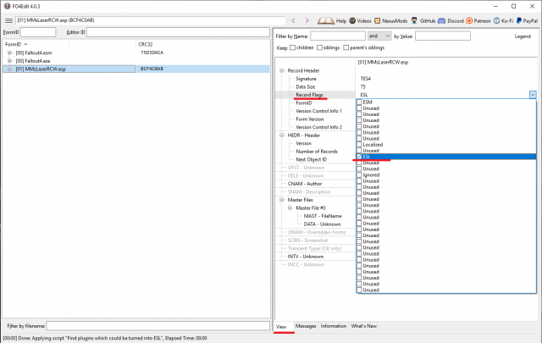Navigate back with the left arrow
Viewport: 542px width, 343px height.
point(292,19)
